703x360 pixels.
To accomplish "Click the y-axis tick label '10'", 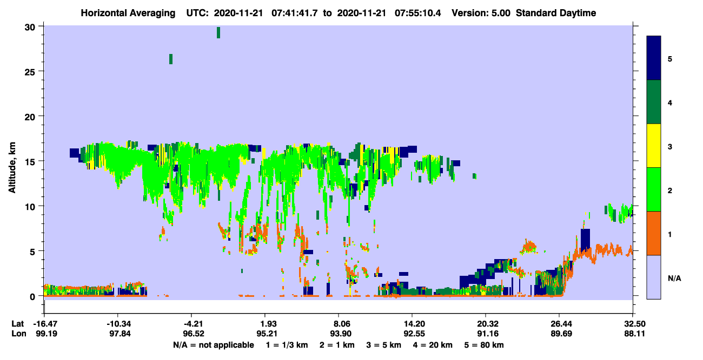I will click(31, 206).
